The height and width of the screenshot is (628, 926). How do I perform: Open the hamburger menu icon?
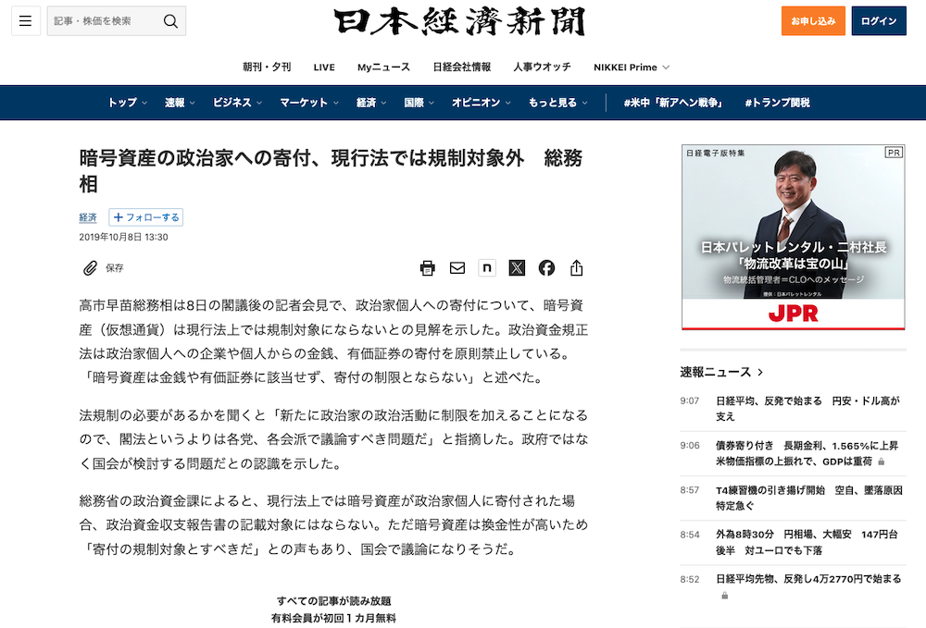click(25, 20)
